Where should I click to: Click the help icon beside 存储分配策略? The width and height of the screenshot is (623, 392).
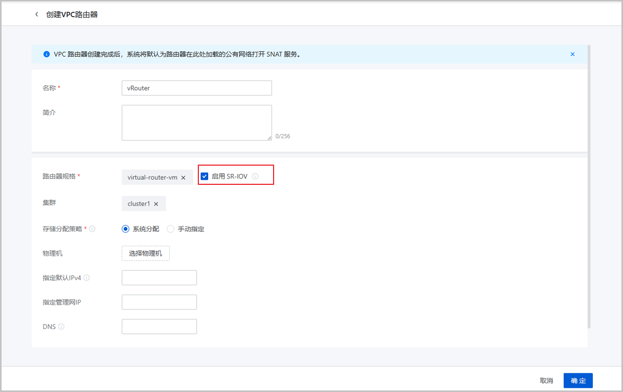coord(92,229)
